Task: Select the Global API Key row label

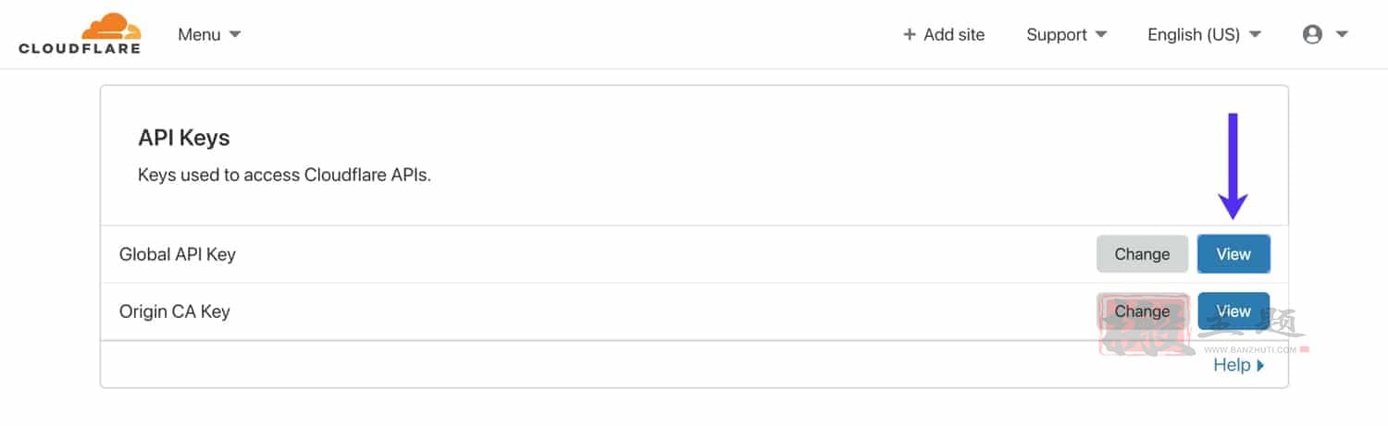Action: coord(178,254)
